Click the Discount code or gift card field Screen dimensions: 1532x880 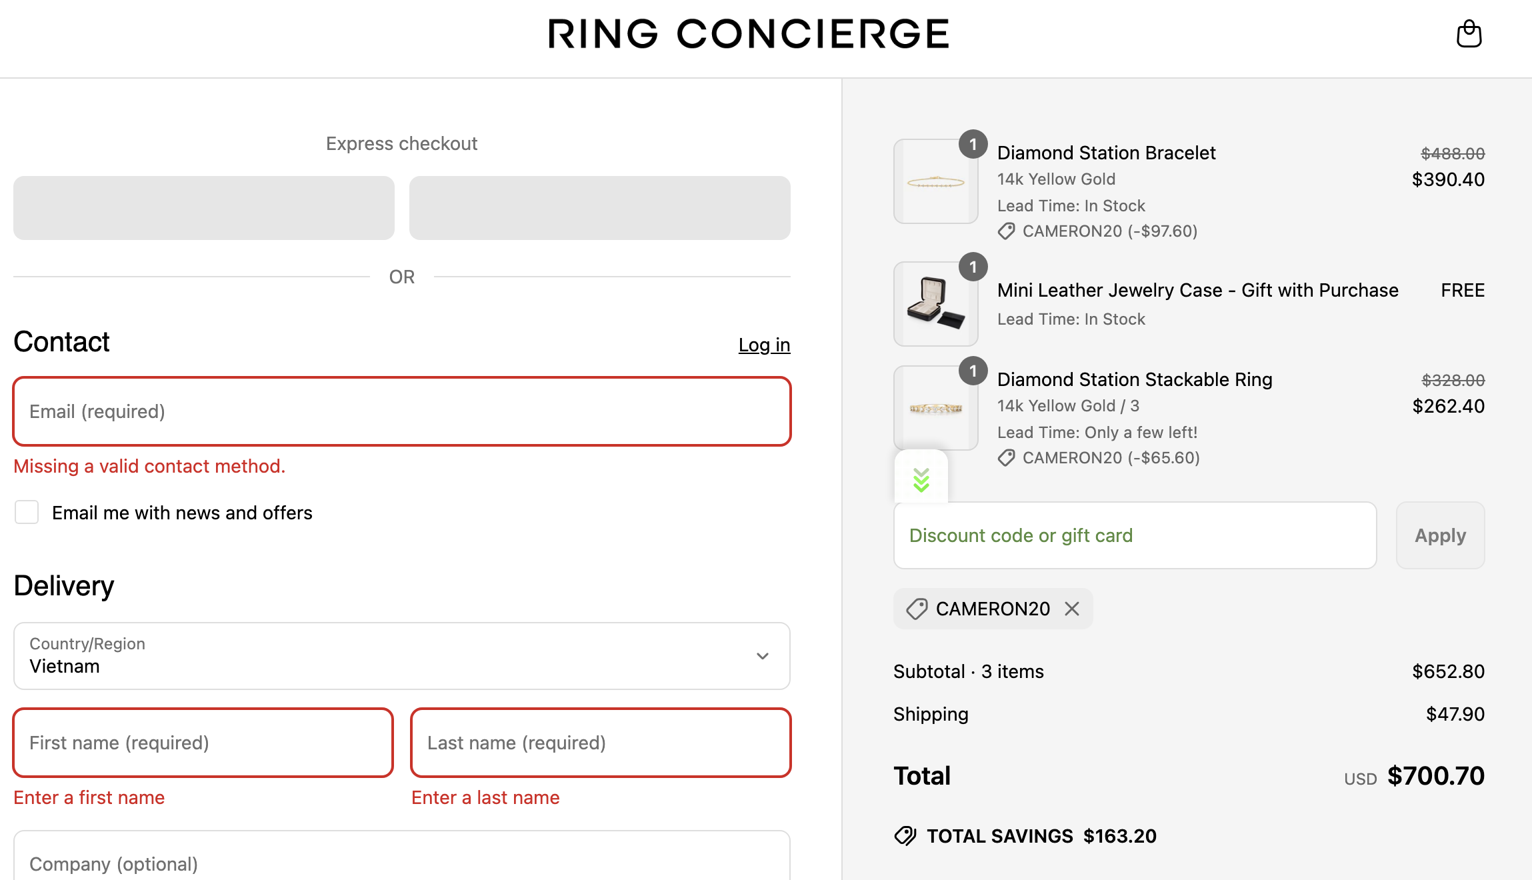[1135, 535]
